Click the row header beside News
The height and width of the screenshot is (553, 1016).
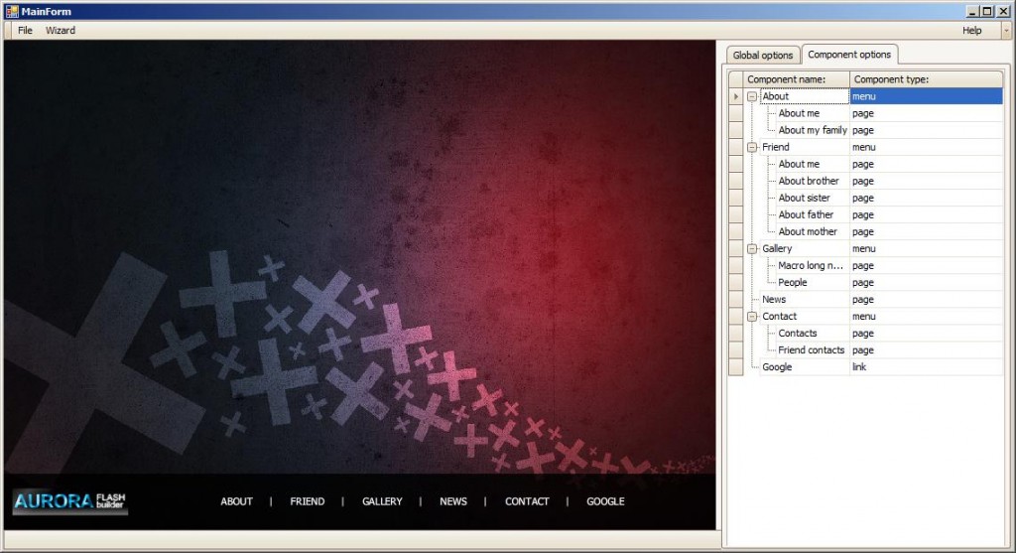tap(735, 300)
